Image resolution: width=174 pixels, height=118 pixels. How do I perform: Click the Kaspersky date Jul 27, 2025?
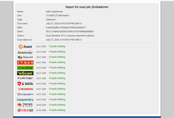pos(41,100)
